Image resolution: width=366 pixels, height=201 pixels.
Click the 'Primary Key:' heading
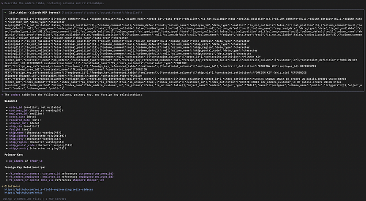pyautogui.click(x=14, y=155)
